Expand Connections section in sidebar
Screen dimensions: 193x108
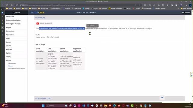(x=10, y=31)
